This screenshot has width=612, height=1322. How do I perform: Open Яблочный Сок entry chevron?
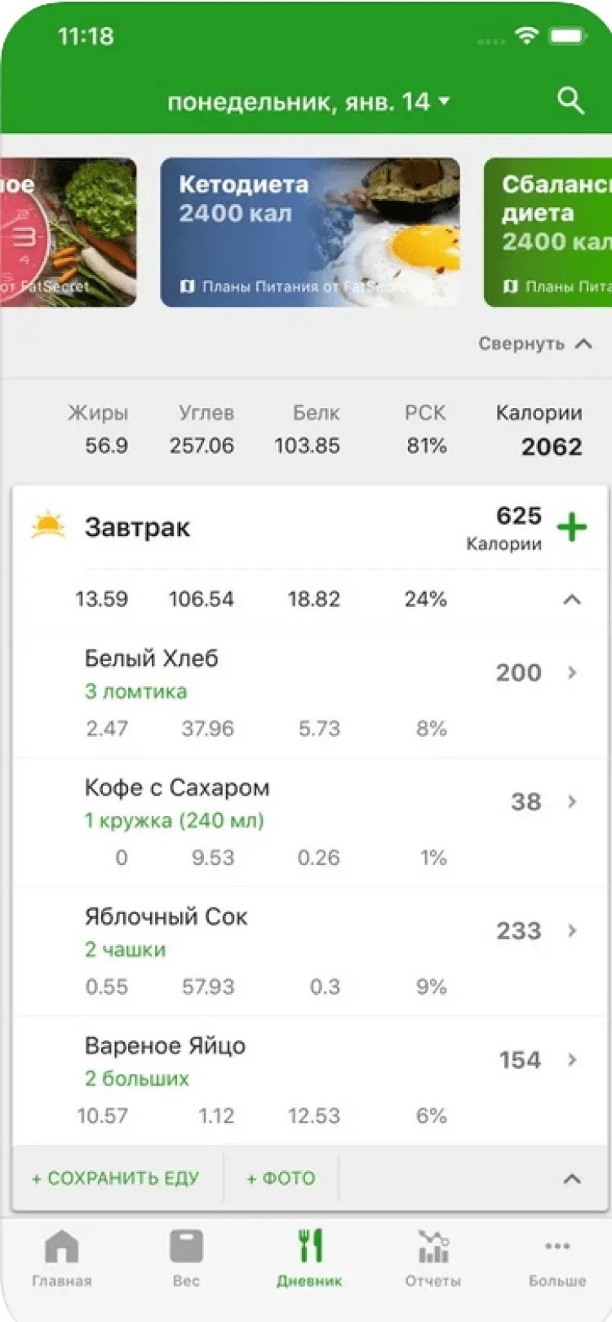pyautogui.click(x=572, y=931)
